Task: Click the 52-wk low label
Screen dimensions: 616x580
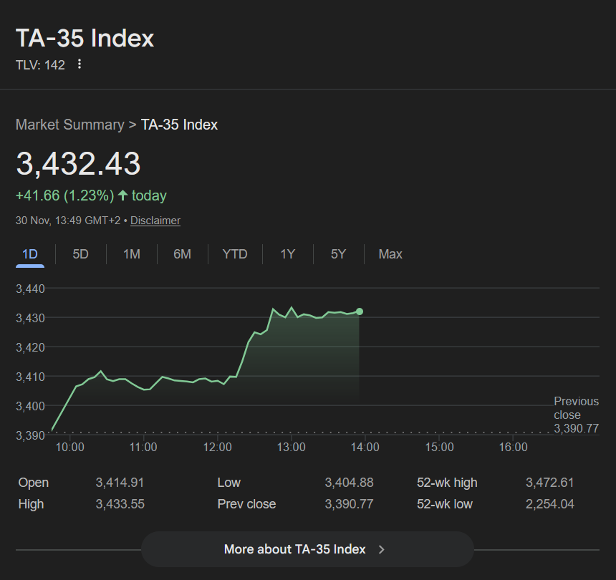Action: click(445, 504)
